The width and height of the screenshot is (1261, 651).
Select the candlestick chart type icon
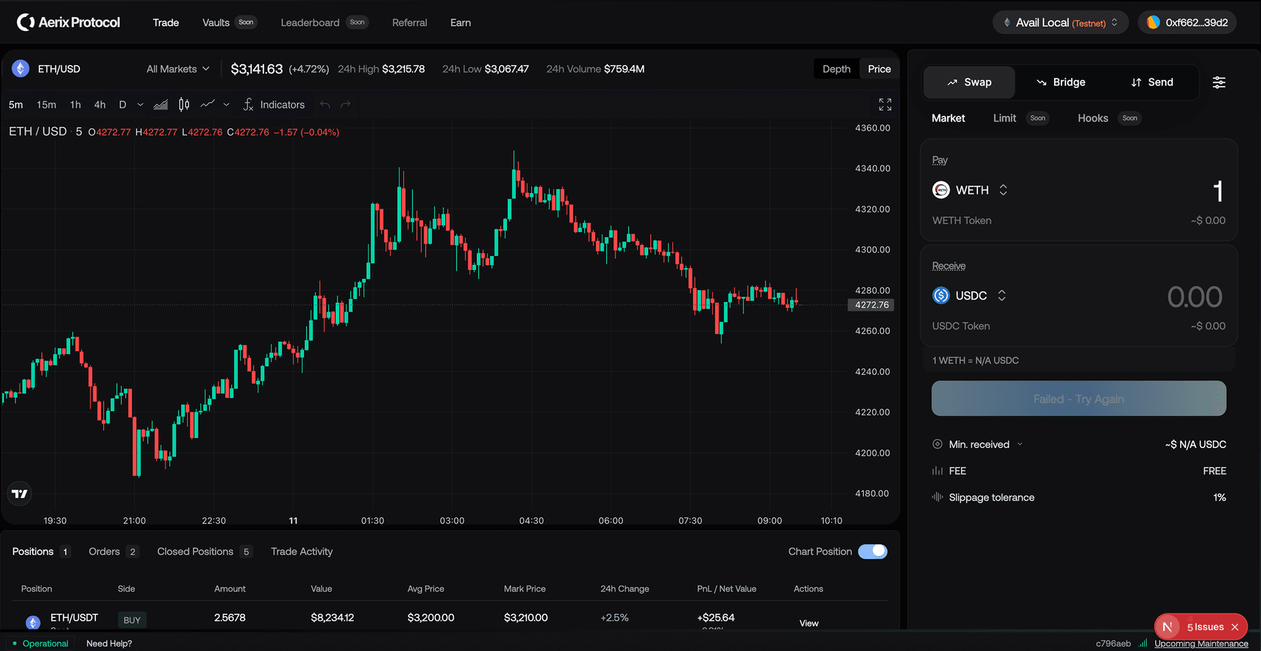[x=183, y=104]
